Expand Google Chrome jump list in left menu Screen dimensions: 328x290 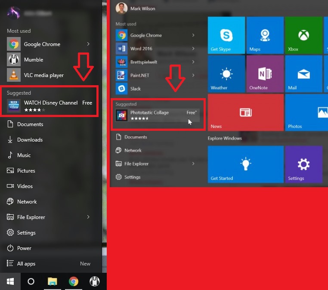click(88, 44)
